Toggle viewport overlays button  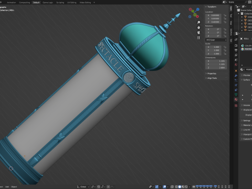point(164,187)
